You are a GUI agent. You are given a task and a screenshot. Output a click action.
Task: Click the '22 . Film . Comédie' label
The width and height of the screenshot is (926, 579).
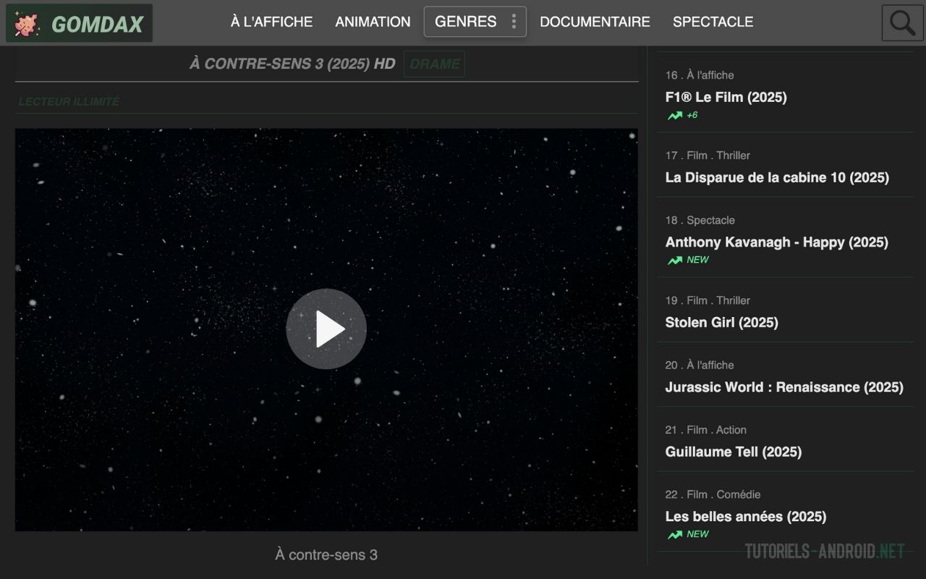click(713, 494)
